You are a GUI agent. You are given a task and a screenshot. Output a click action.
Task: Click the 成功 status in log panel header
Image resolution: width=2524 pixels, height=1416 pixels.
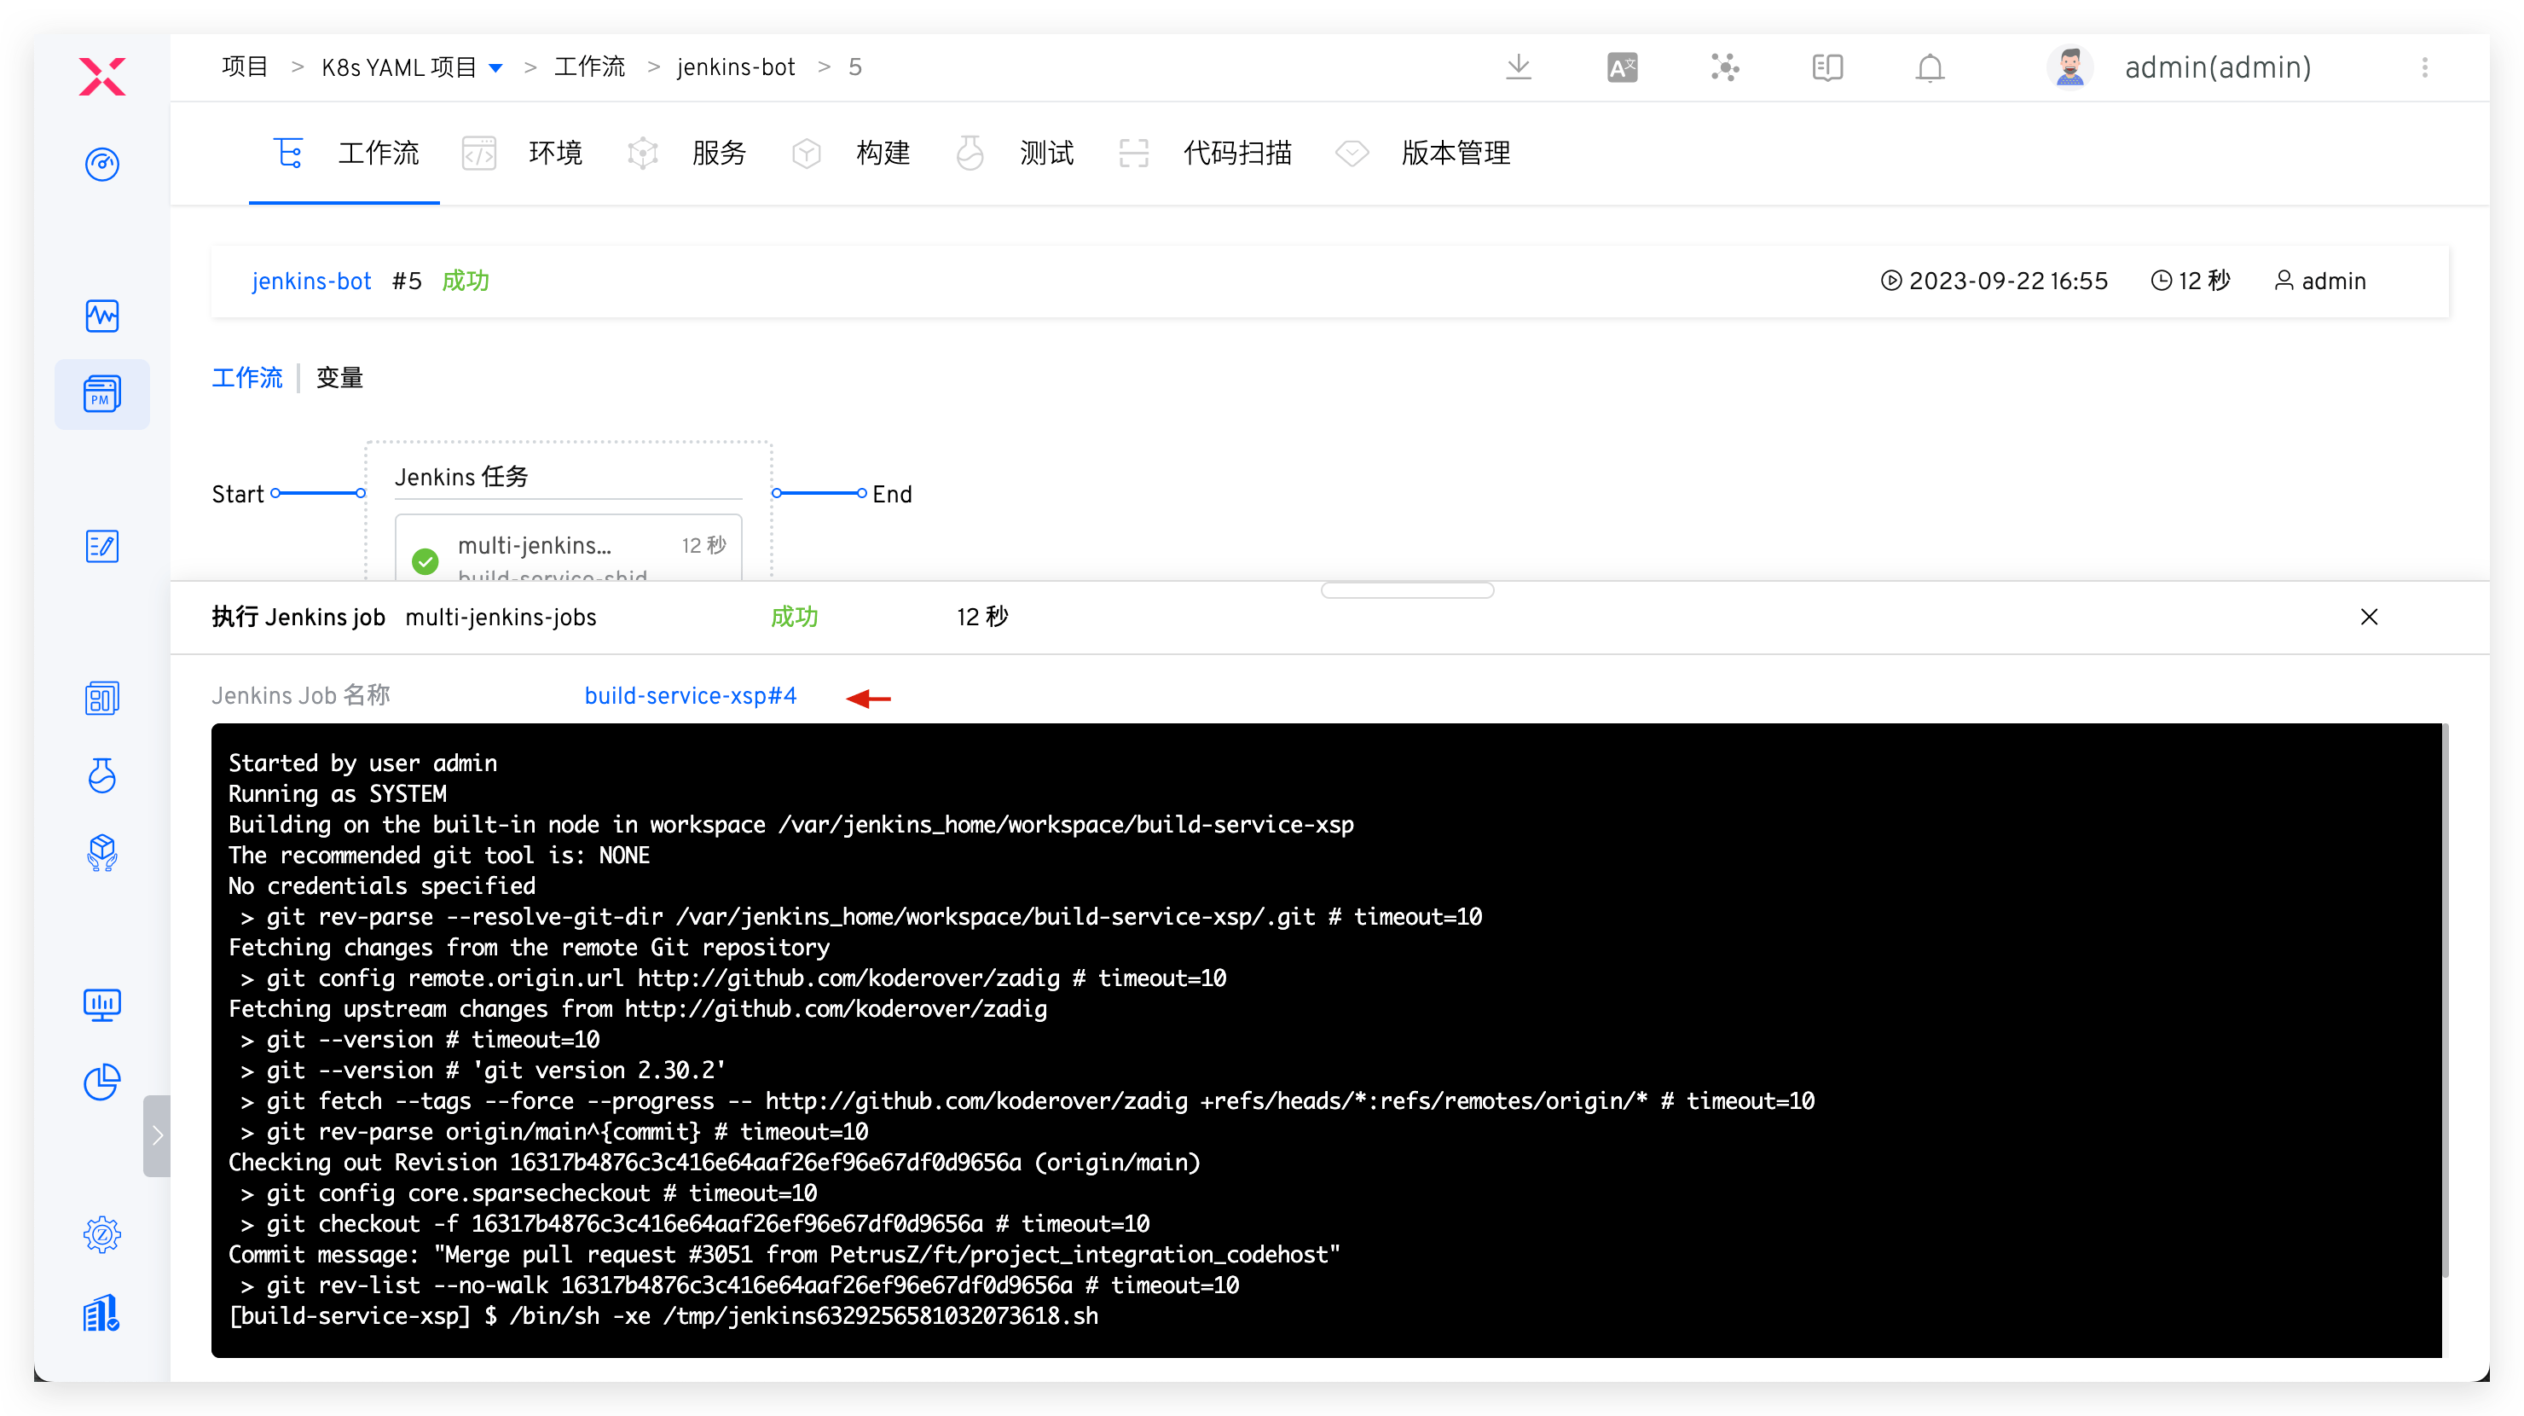click(x=795, y=617)
